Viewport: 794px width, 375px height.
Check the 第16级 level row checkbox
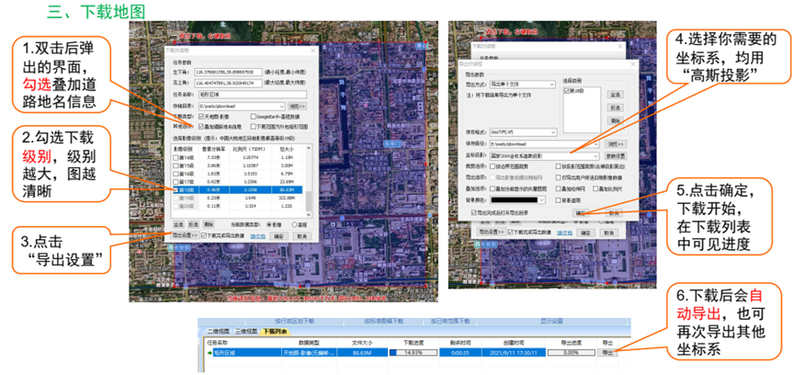coord(176,174)
